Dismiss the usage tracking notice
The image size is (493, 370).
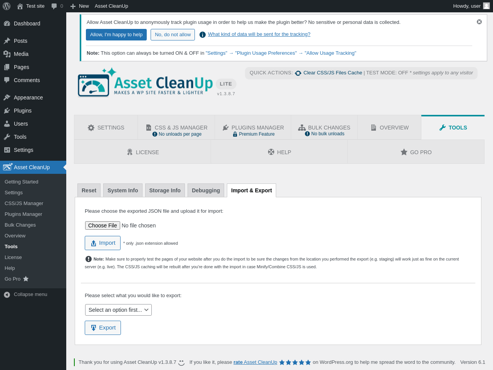tap(479, 22)
